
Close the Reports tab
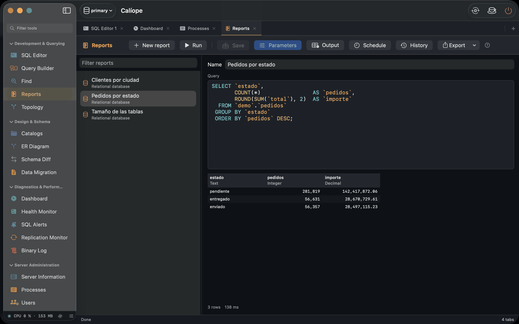(x=255, y=28)
